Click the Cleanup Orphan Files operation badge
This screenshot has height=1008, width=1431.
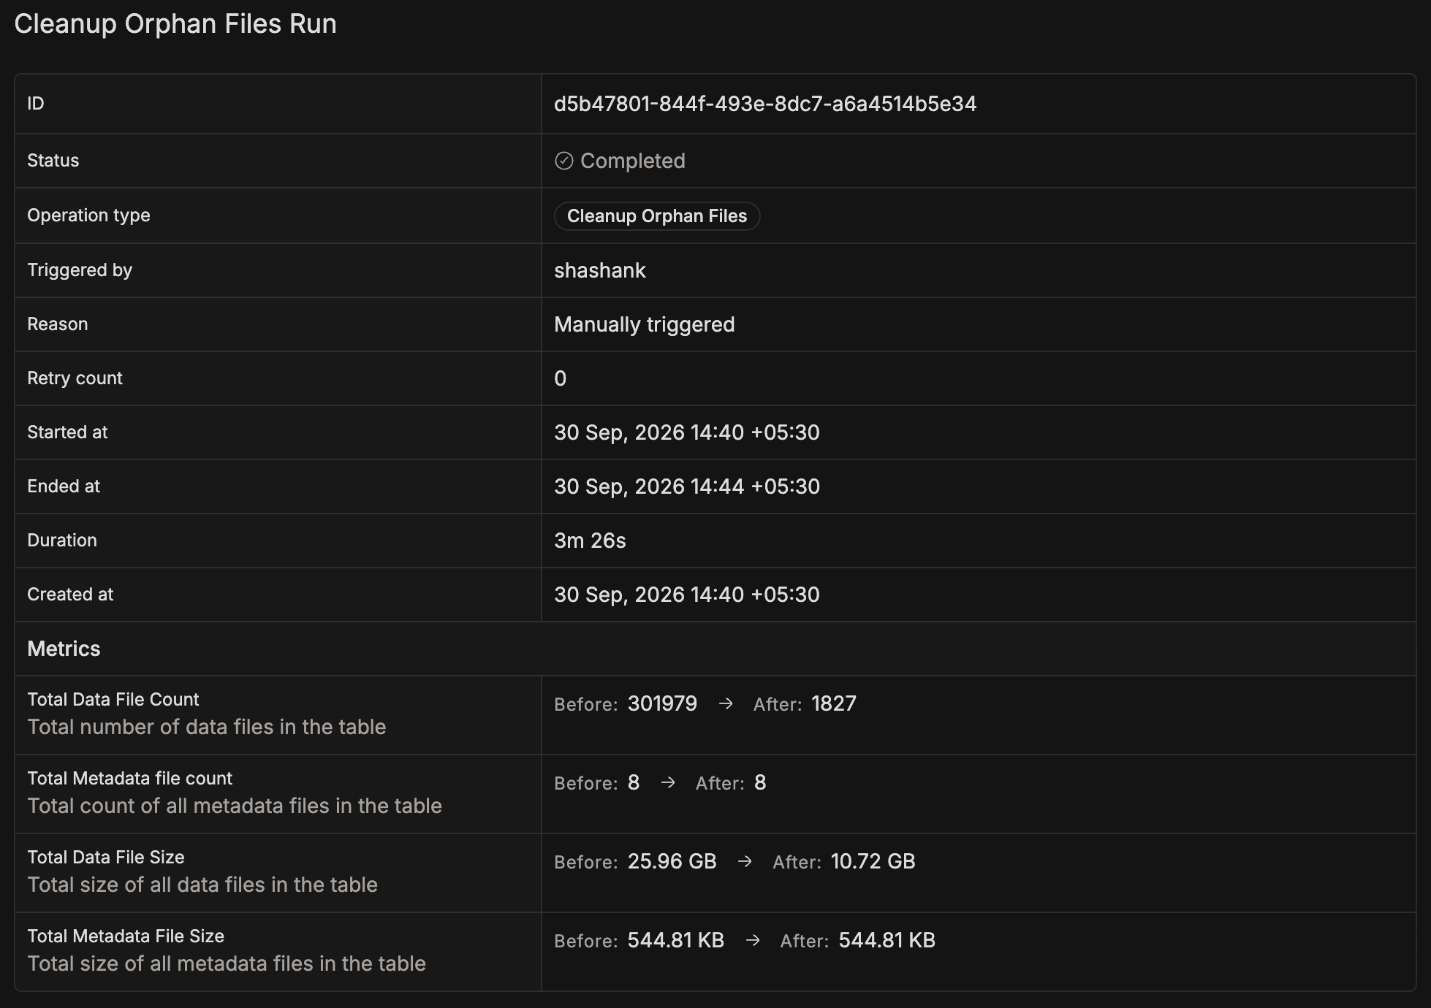click(x=657, y=216)
